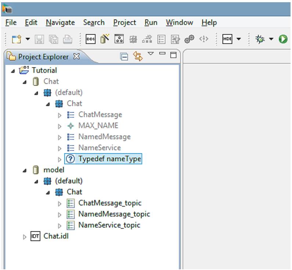Select the Typedef nameType item
Image resolution: width=292 pixels, height=270 pixels.
[x=103, y=159]
